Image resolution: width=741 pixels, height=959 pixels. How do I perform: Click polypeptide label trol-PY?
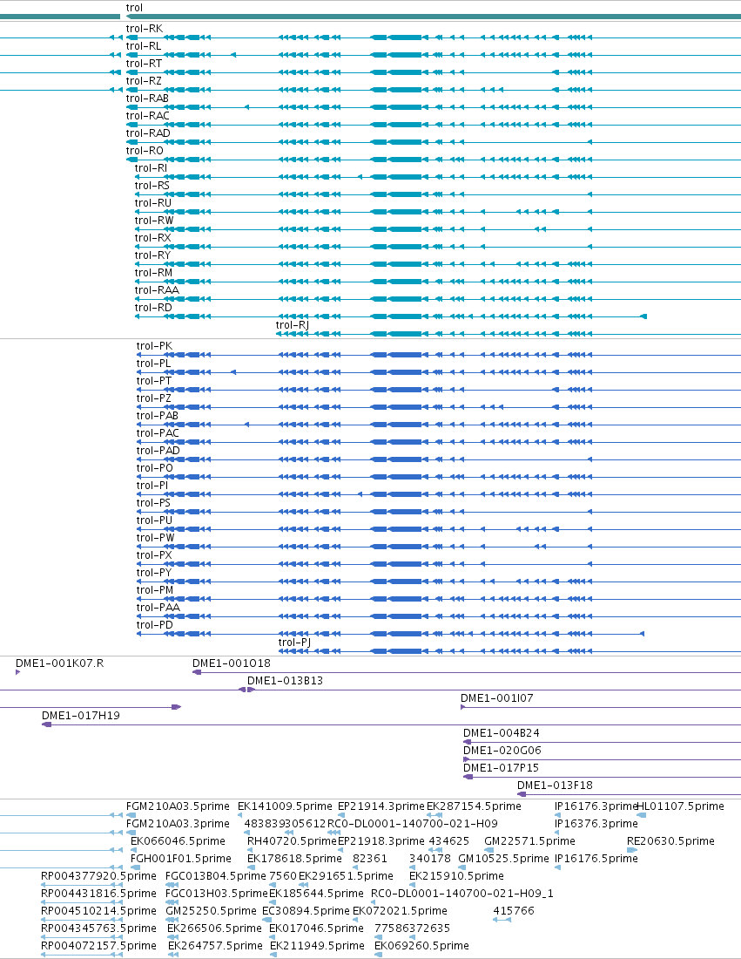point(154,573)
